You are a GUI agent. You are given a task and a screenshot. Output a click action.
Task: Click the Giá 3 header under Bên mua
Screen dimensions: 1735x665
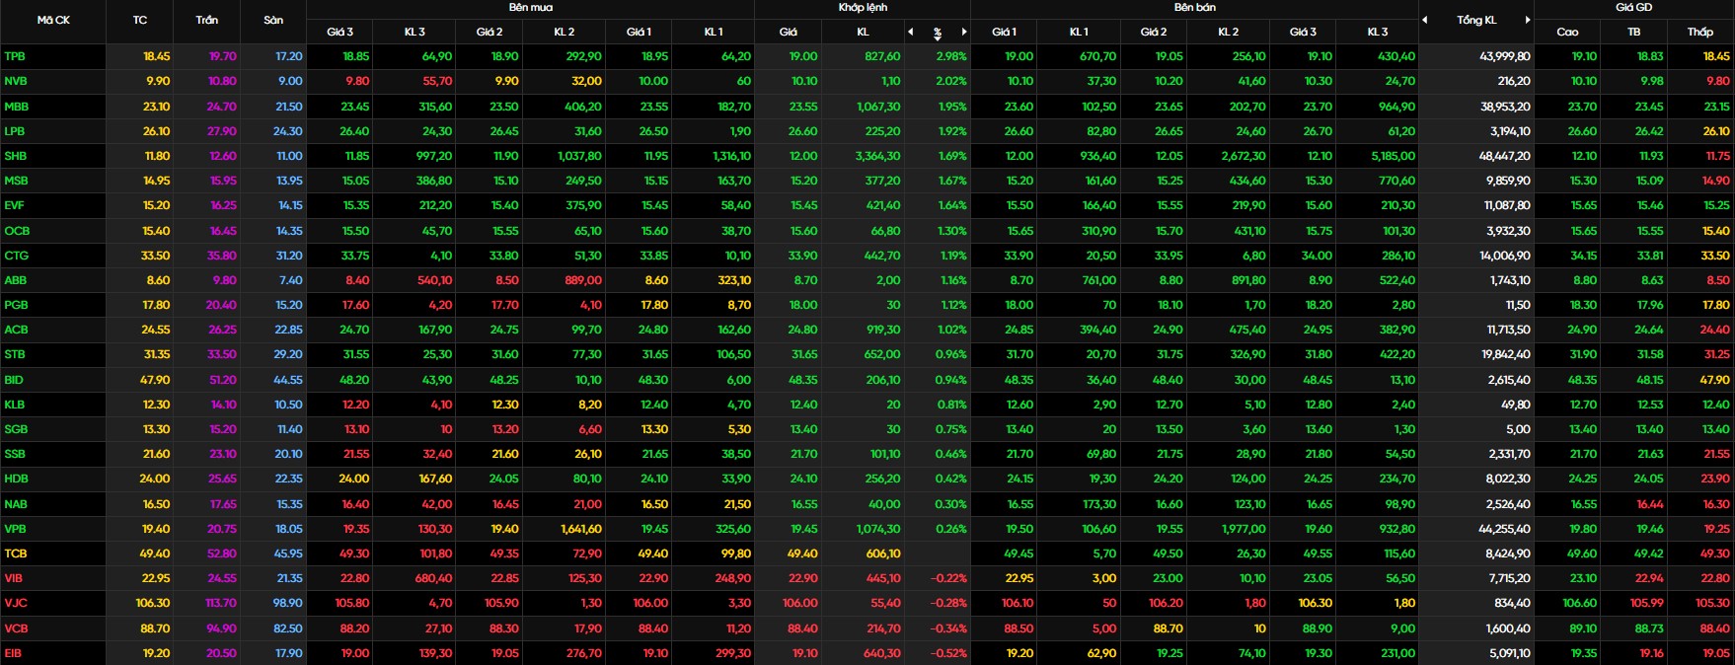click(x=339, y=33)
